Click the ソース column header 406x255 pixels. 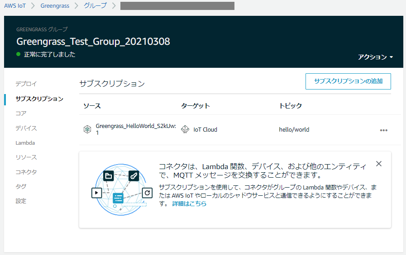(x=92, y=106)
